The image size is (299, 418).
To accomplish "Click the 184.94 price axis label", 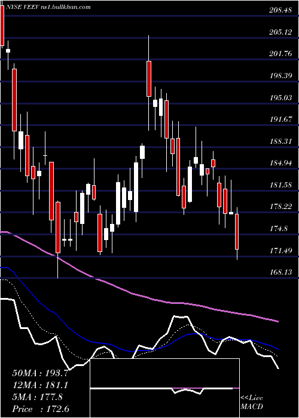I will 280,162.
